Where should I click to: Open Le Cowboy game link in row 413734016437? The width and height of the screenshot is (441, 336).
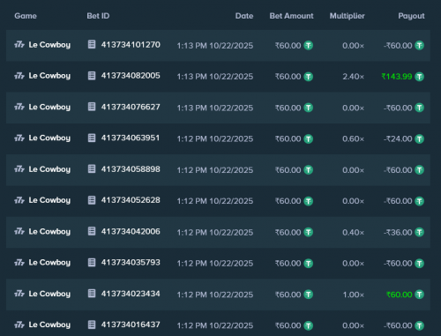[49, 325]
